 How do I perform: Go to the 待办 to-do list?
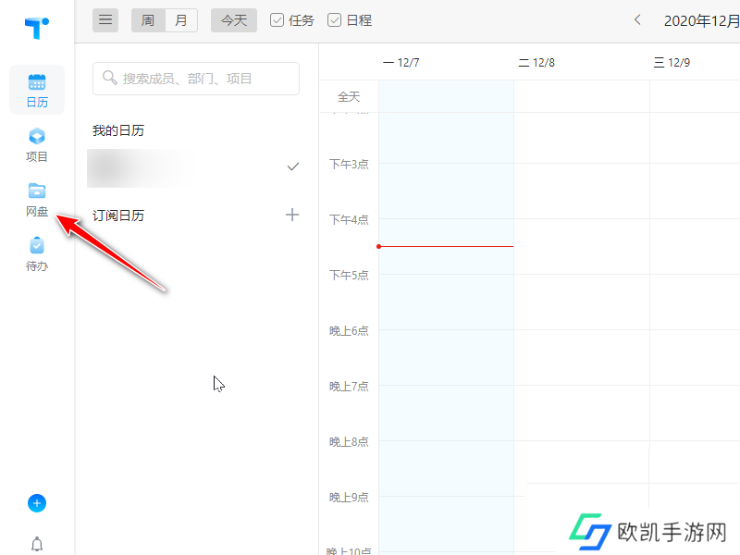[37, 253]
